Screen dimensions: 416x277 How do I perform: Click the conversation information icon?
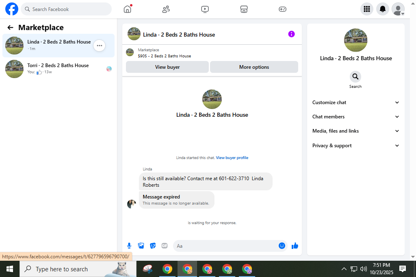tap(291, 34)
